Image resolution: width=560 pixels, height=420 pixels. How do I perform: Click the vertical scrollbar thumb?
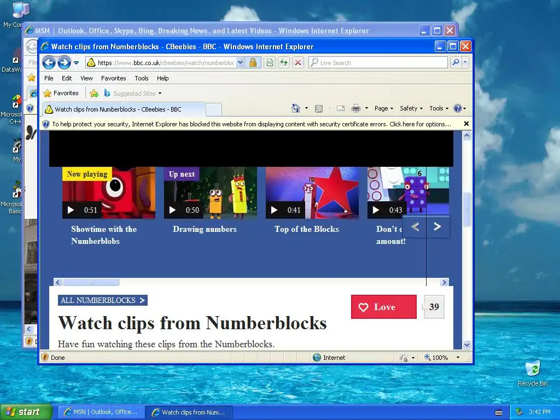point(467,209)
